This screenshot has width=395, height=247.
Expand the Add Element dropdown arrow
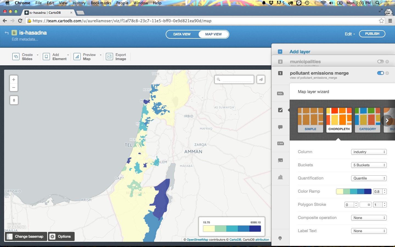point(68,55)
